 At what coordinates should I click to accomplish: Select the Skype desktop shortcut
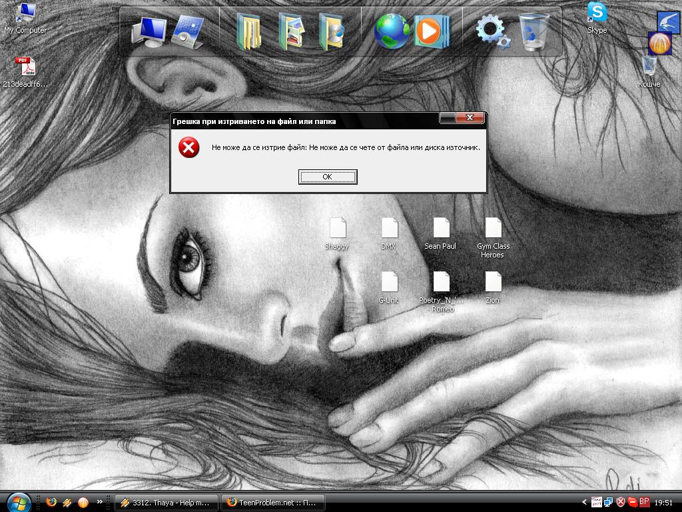pos(597,18)
